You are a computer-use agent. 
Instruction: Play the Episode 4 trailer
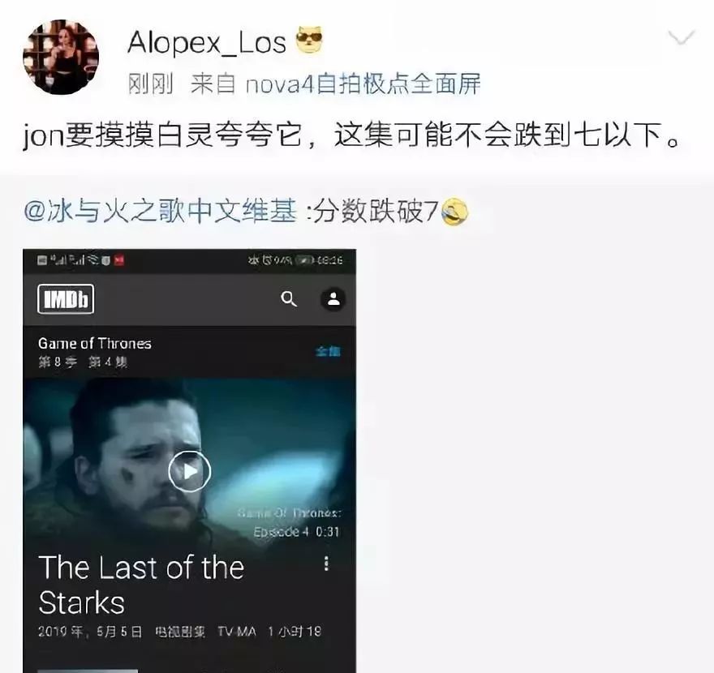[x=189, y=471]
